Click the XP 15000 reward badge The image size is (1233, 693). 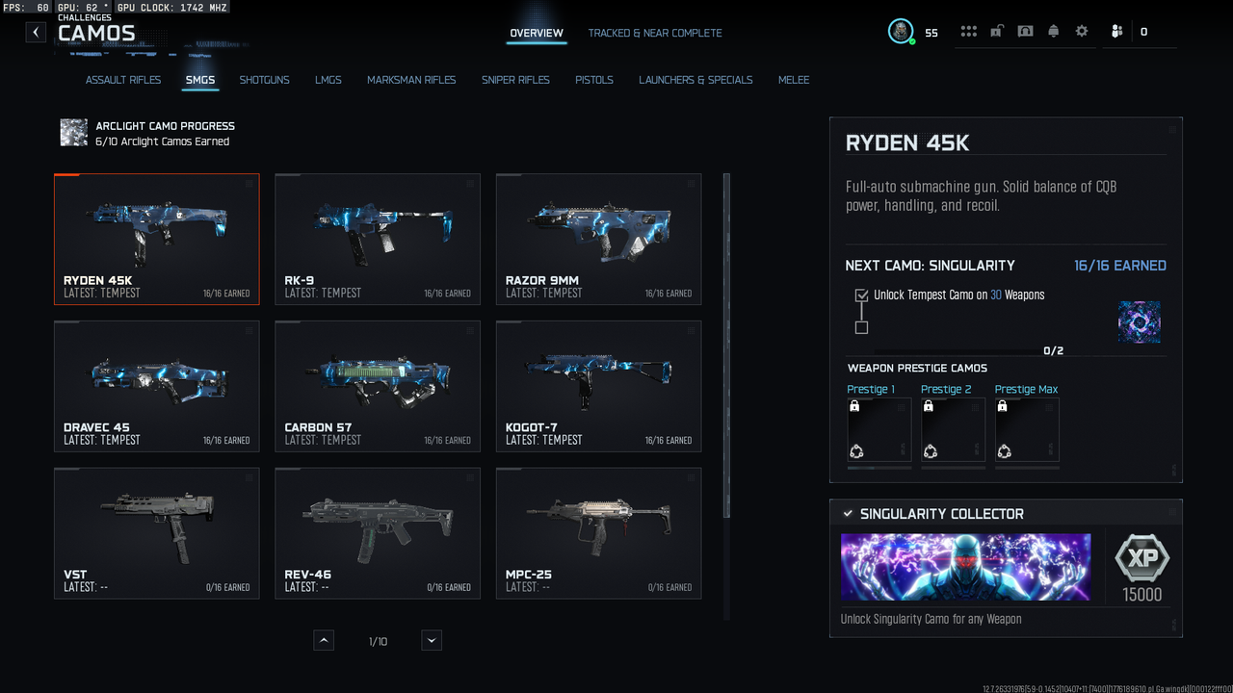coord(1142,568)
